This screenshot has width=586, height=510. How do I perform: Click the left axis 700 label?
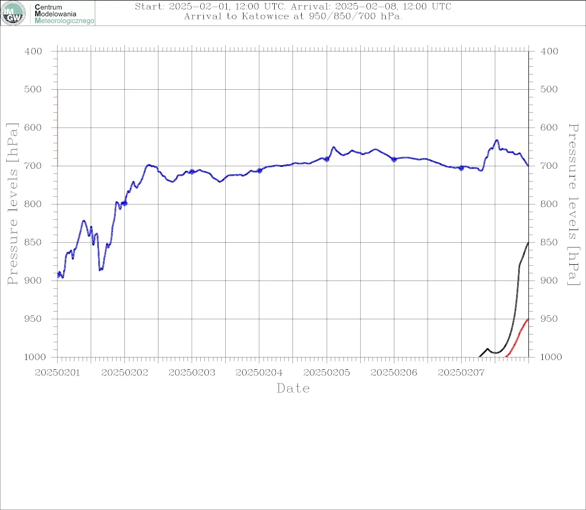click(33, 166)
